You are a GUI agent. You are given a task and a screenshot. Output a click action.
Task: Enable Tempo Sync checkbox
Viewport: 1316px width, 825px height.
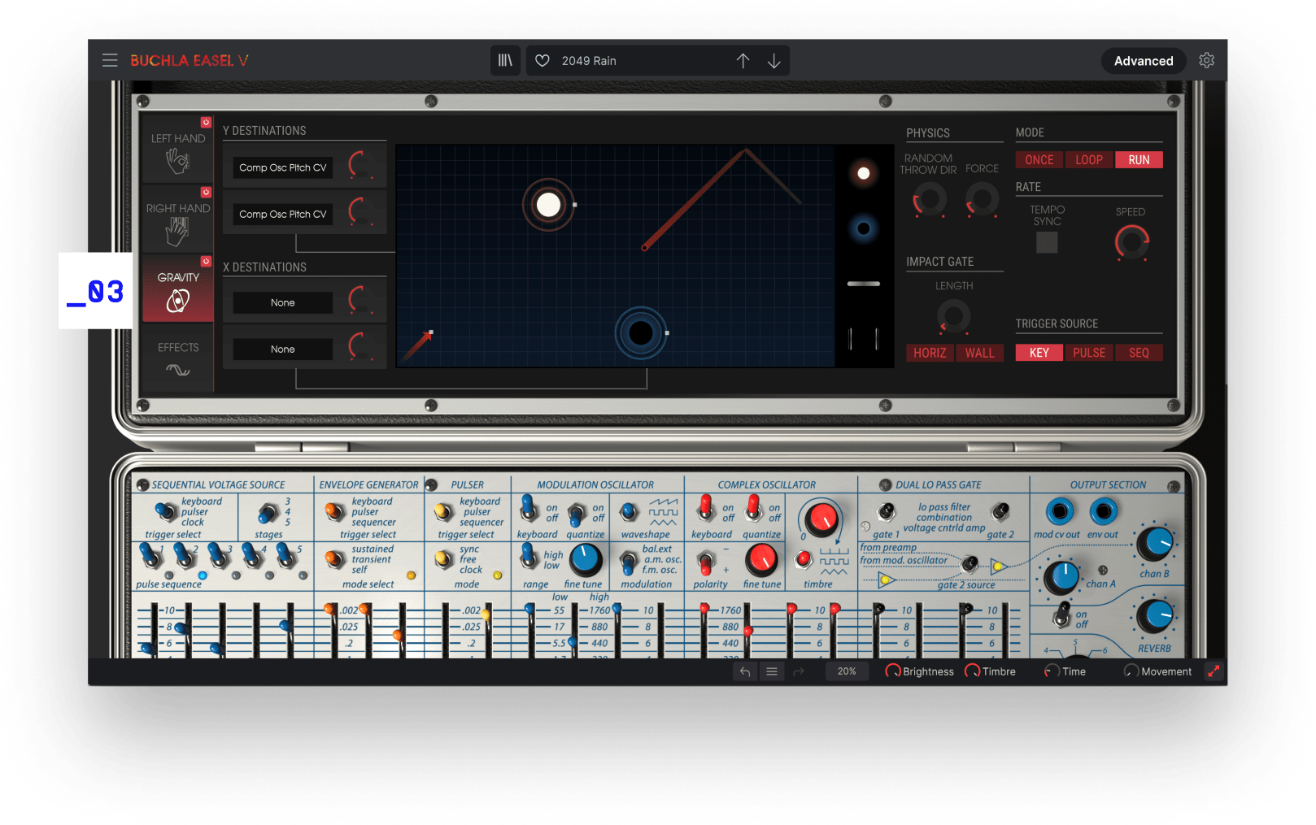(x=1047, y=242)
